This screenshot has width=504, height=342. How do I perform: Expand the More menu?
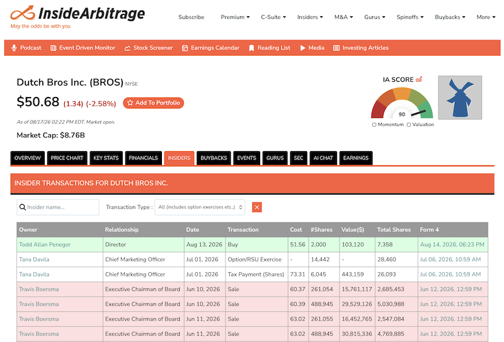point(486,17)
